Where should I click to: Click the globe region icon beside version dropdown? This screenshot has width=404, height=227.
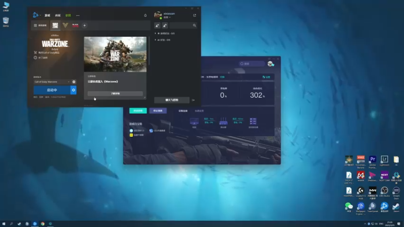[74, 82]
